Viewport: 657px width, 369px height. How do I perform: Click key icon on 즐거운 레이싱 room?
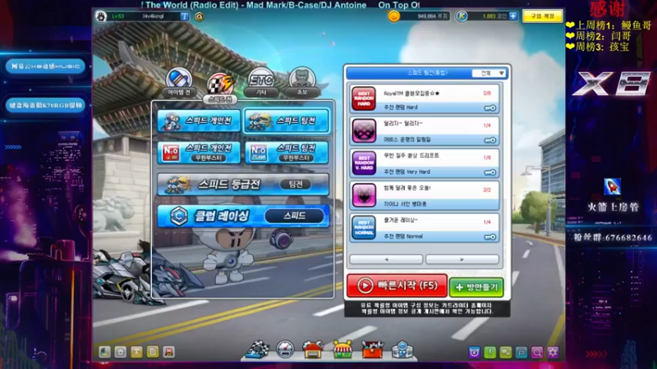click(x=489, y=237)
